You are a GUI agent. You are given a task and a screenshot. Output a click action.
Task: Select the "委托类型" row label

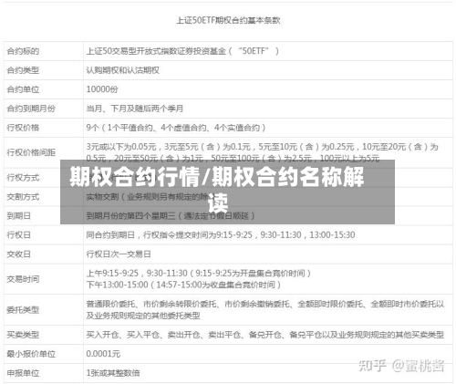coord(23,310)
